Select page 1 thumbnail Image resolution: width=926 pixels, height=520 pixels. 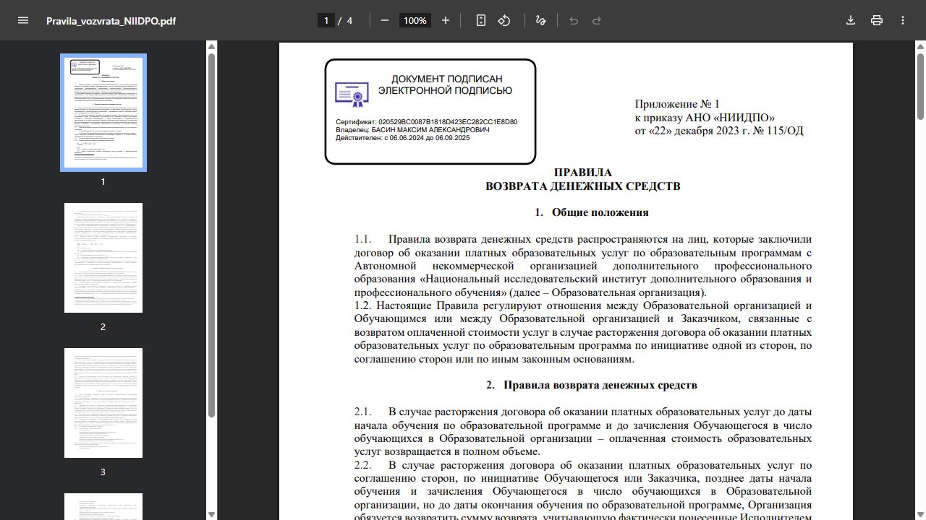tap(103, 113)
